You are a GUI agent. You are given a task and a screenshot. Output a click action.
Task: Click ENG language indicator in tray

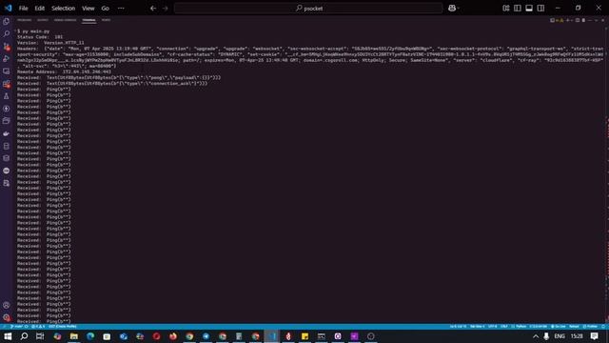pos(560,336)
